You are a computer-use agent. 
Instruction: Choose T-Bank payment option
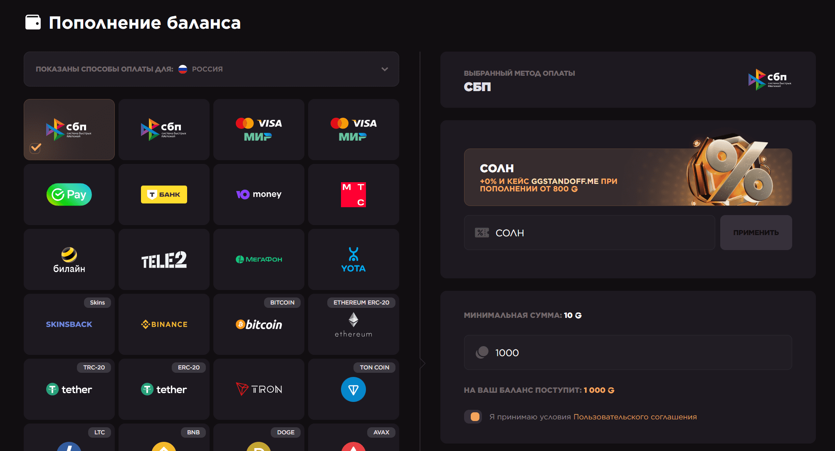tap(164, 194)
